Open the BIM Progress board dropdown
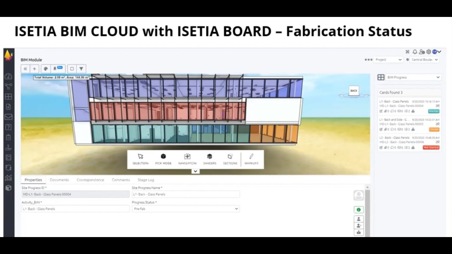Screen dimensions: 452x254 pos(413,77)
